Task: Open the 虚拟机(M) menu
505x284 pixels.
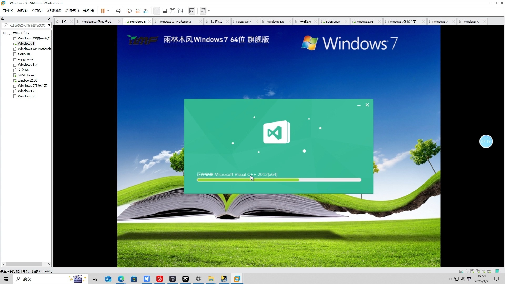Action: [x=54, y=11]
